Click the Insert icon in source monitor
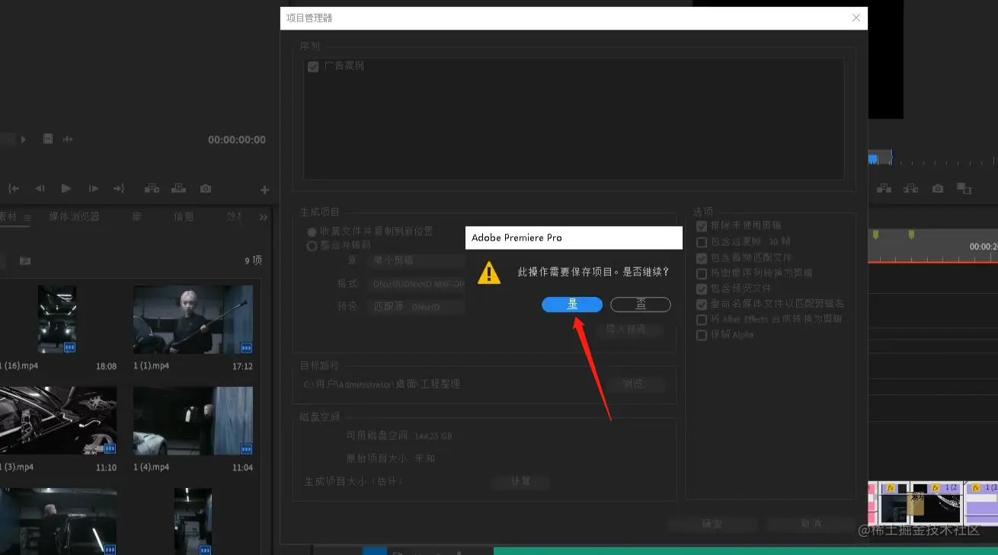 152,188
